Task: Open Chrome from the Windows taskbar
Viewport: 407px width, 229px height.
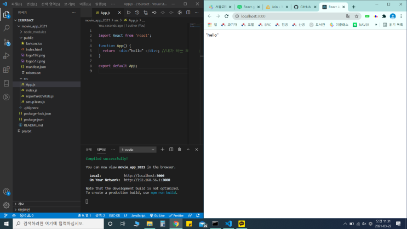Action: point(176,224)
